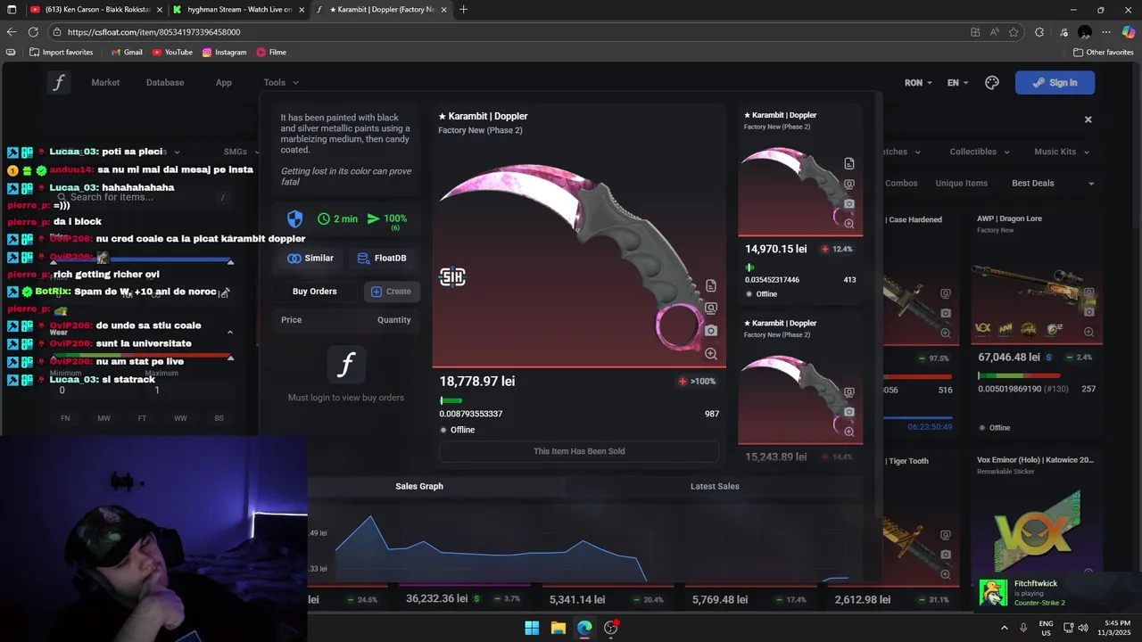Open the YouTube favorites bookmark

click(x=172, y=53)
